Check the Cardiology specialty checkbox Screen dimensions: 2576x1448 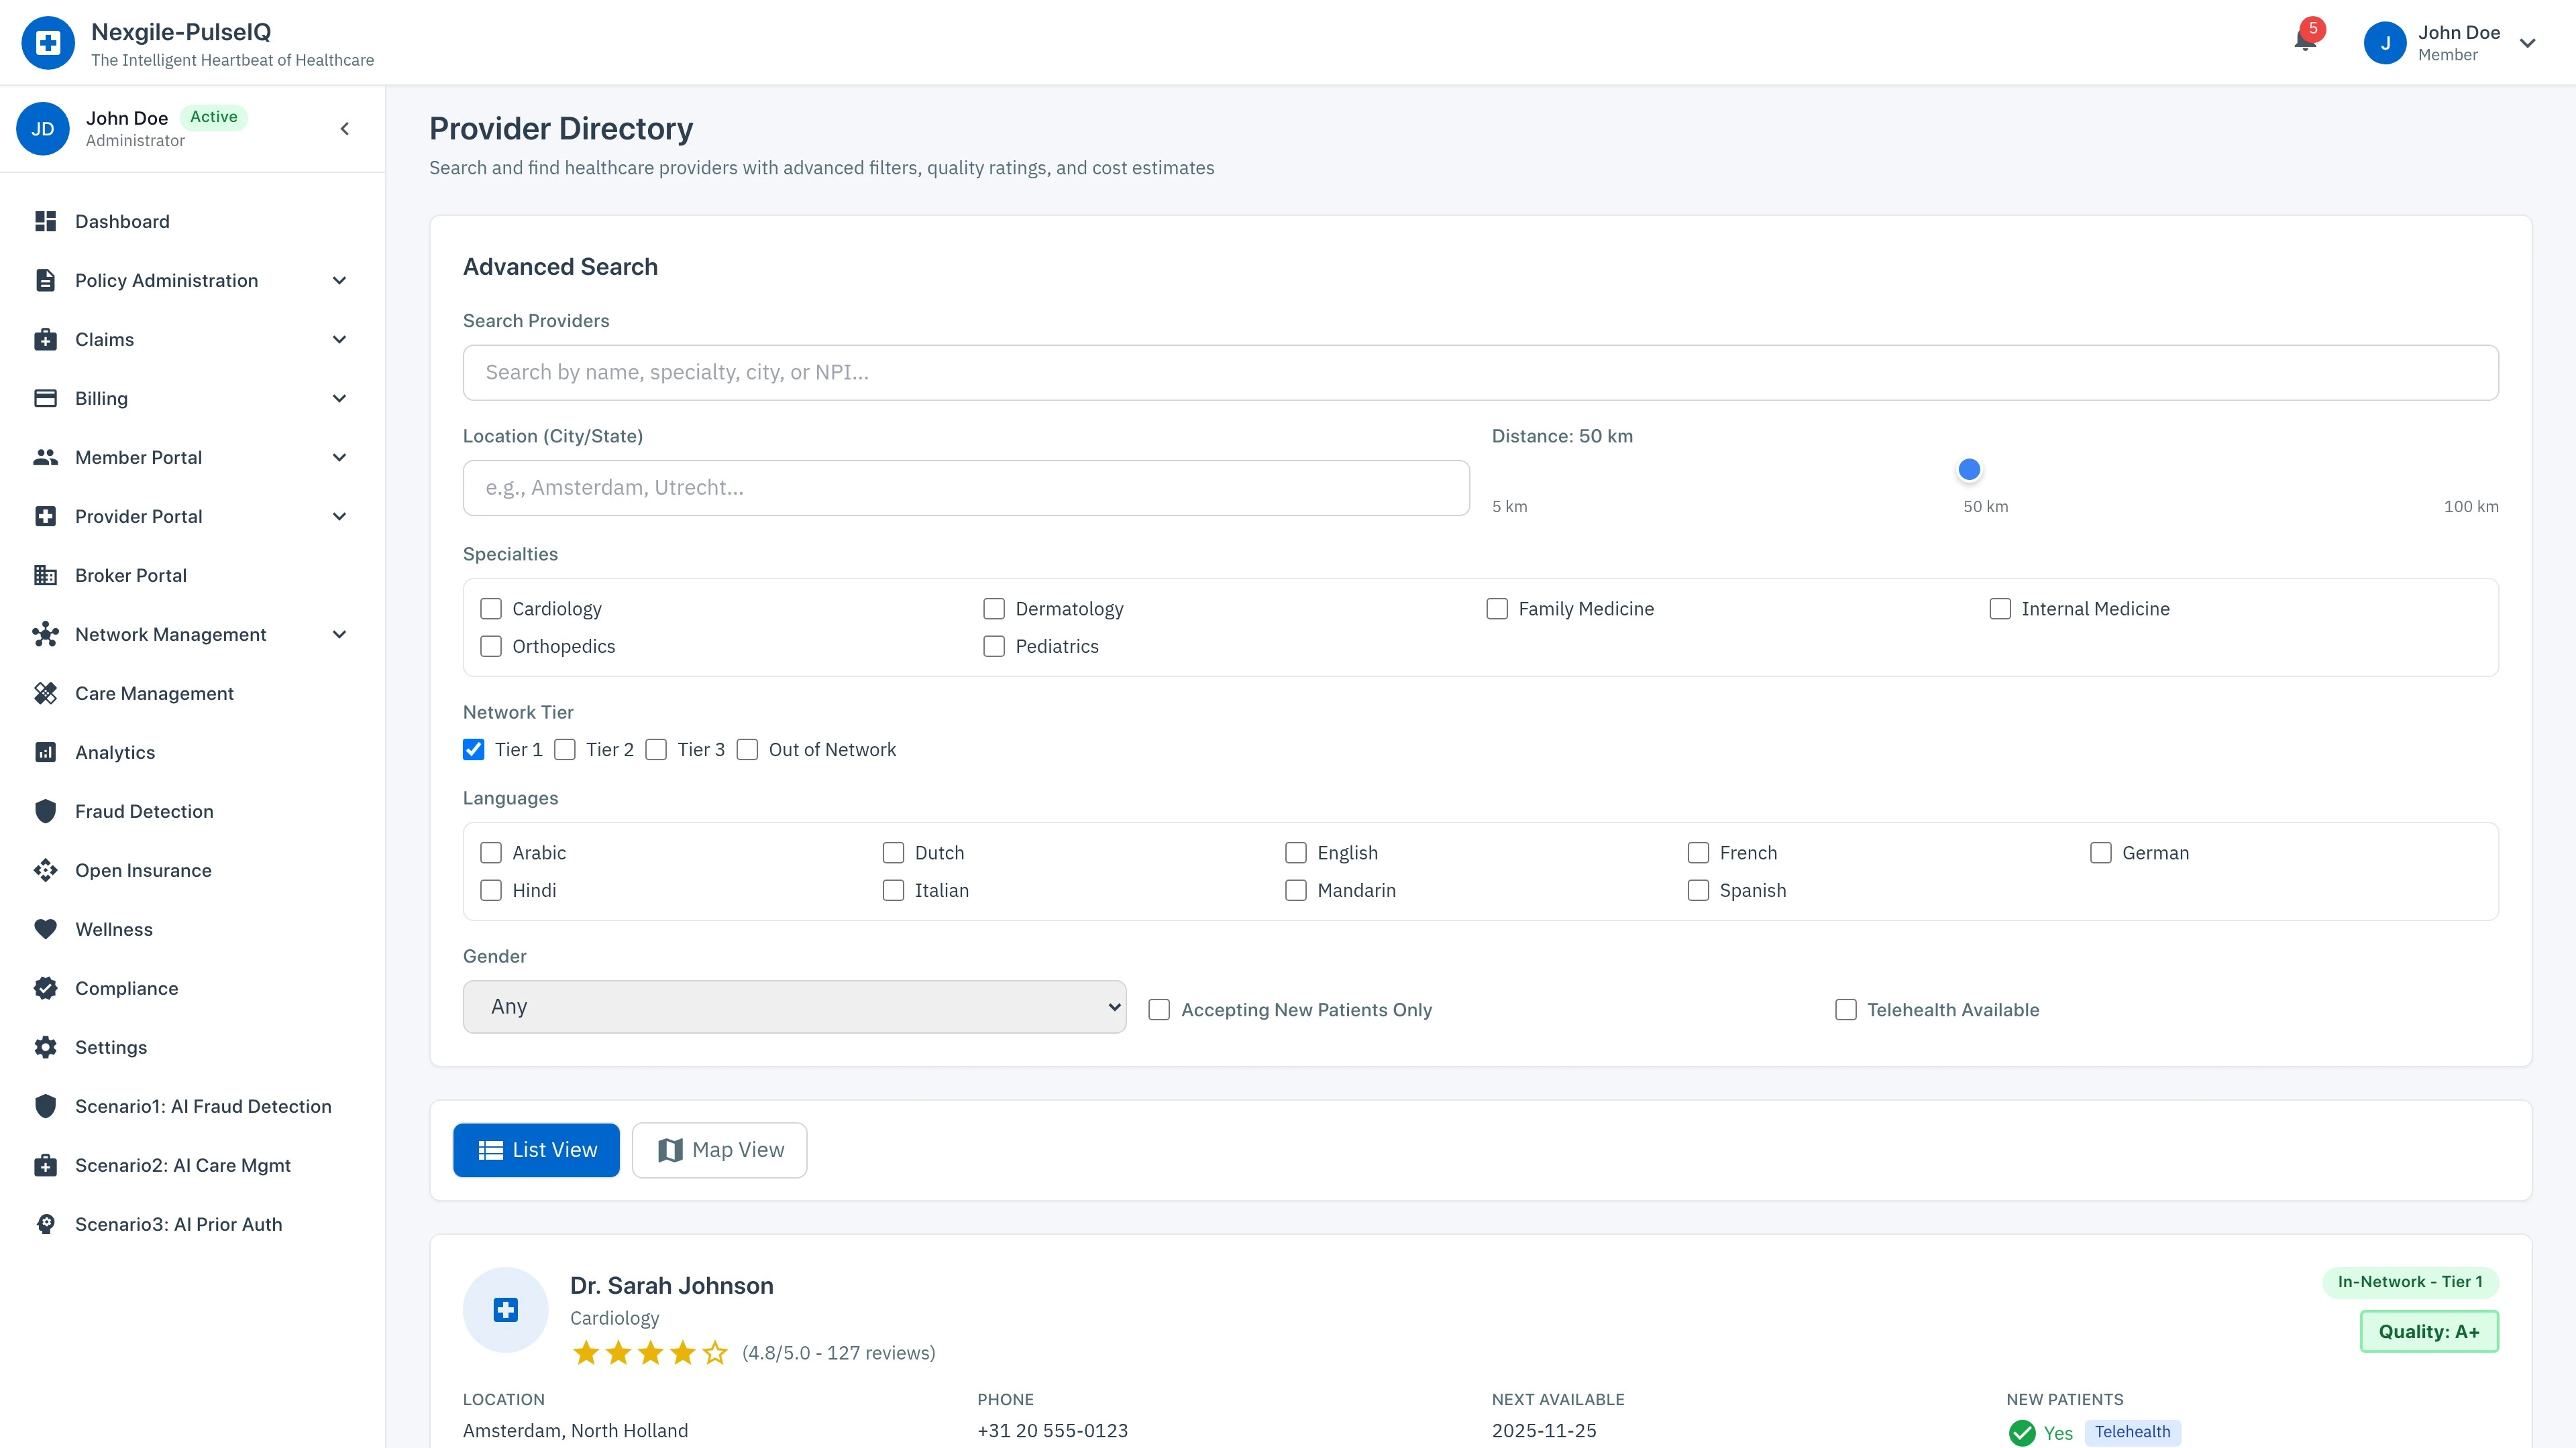[490, 607]
